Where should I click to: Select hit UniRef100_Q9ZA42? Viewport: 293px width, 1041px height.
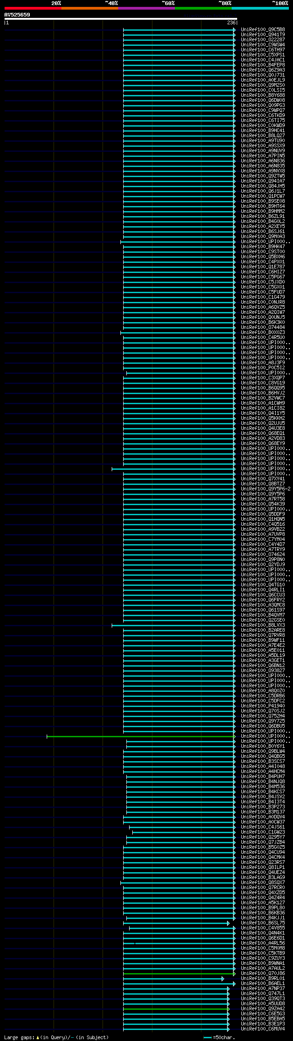pos(263,1009)
